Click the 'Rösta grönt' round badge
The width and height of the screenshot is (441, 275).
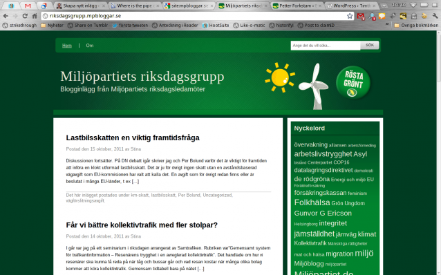(353, 83)
